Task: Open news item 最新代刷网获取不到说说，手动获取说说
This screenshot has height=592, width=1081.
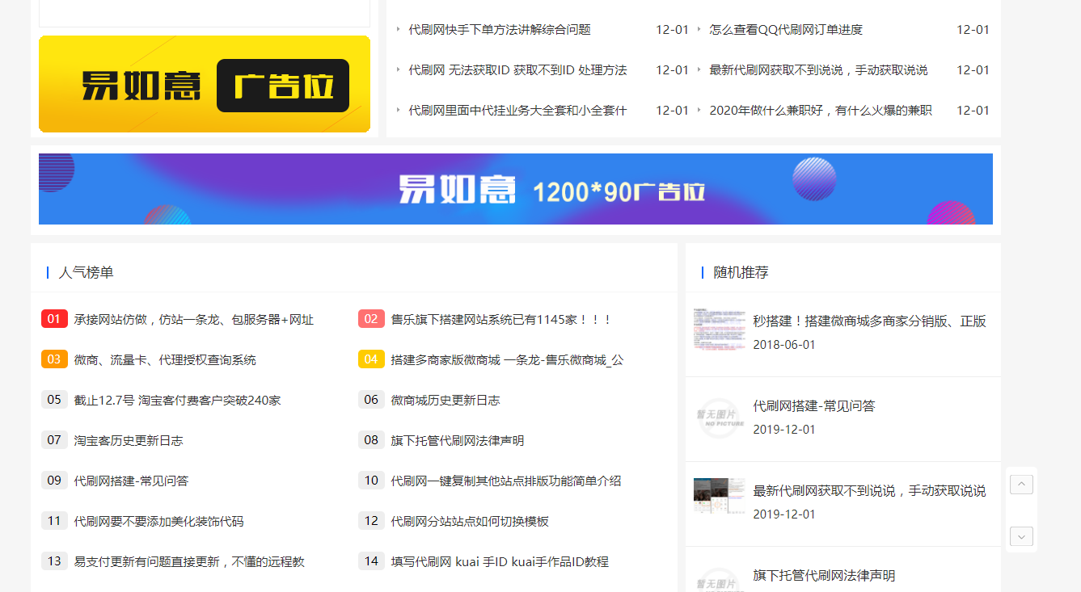Action: tap(818, 70)
